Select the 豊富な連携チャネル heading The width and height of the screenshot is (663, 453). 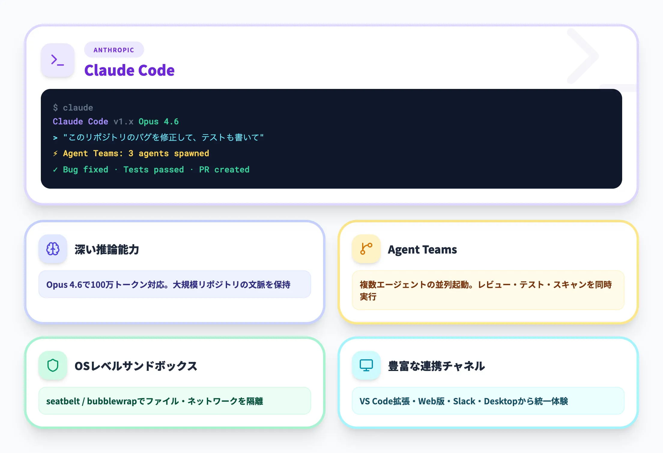pyautogui.click(x=436, y=366)
